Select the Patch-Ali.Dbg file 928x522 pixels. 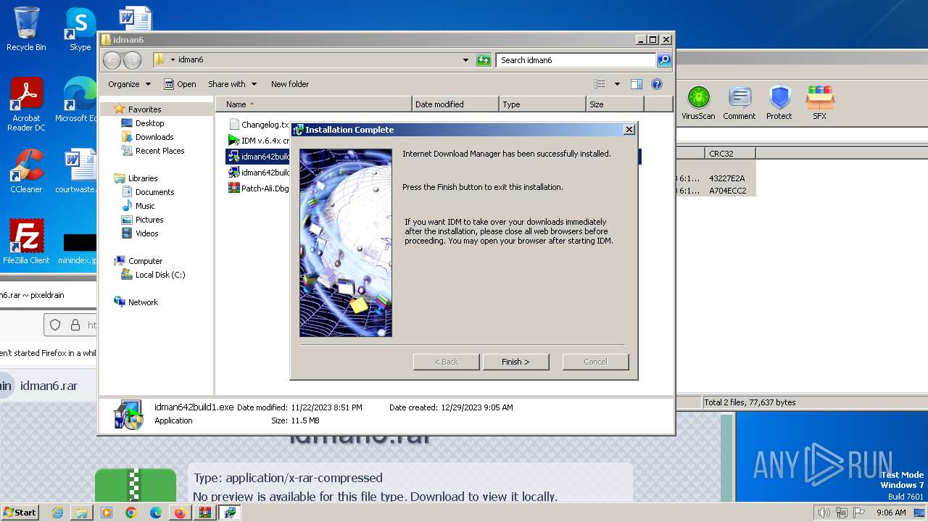(x=258, y=188)
